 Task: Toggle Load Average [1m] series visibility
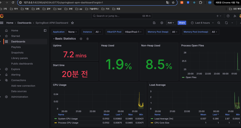click(x=164, y=119)
